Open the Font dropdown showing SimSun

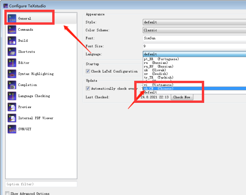pyautogui.click(x=194, y=38)
